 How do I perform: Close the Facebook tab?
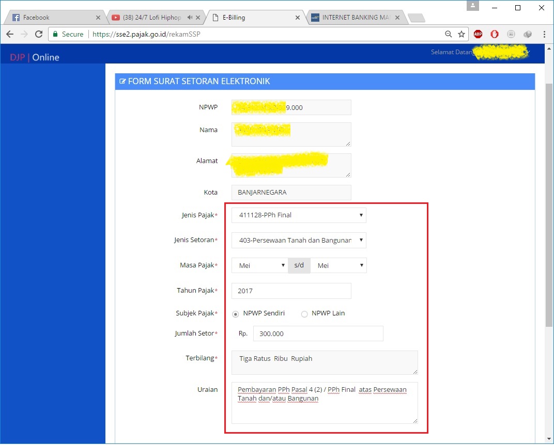click(98, 17)
